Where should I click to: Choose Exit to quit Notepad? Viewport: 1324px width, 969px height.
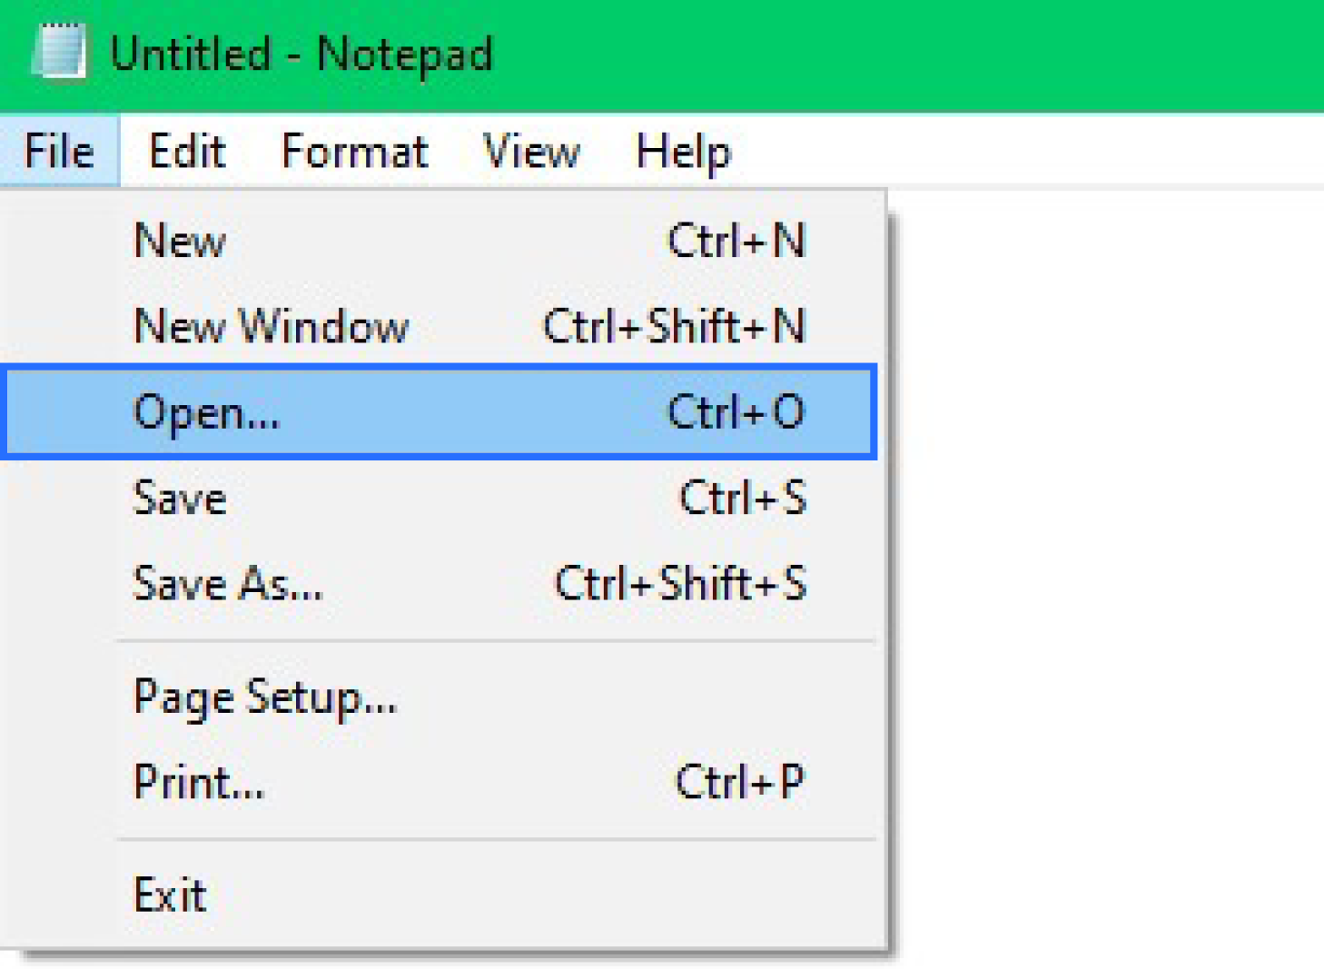pyautogui.click(x=440, y=895)
